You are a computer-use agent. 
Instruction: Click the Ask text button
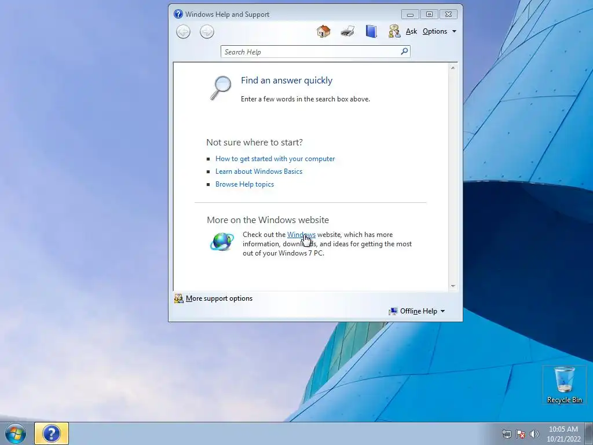click(x=411, y=31)
